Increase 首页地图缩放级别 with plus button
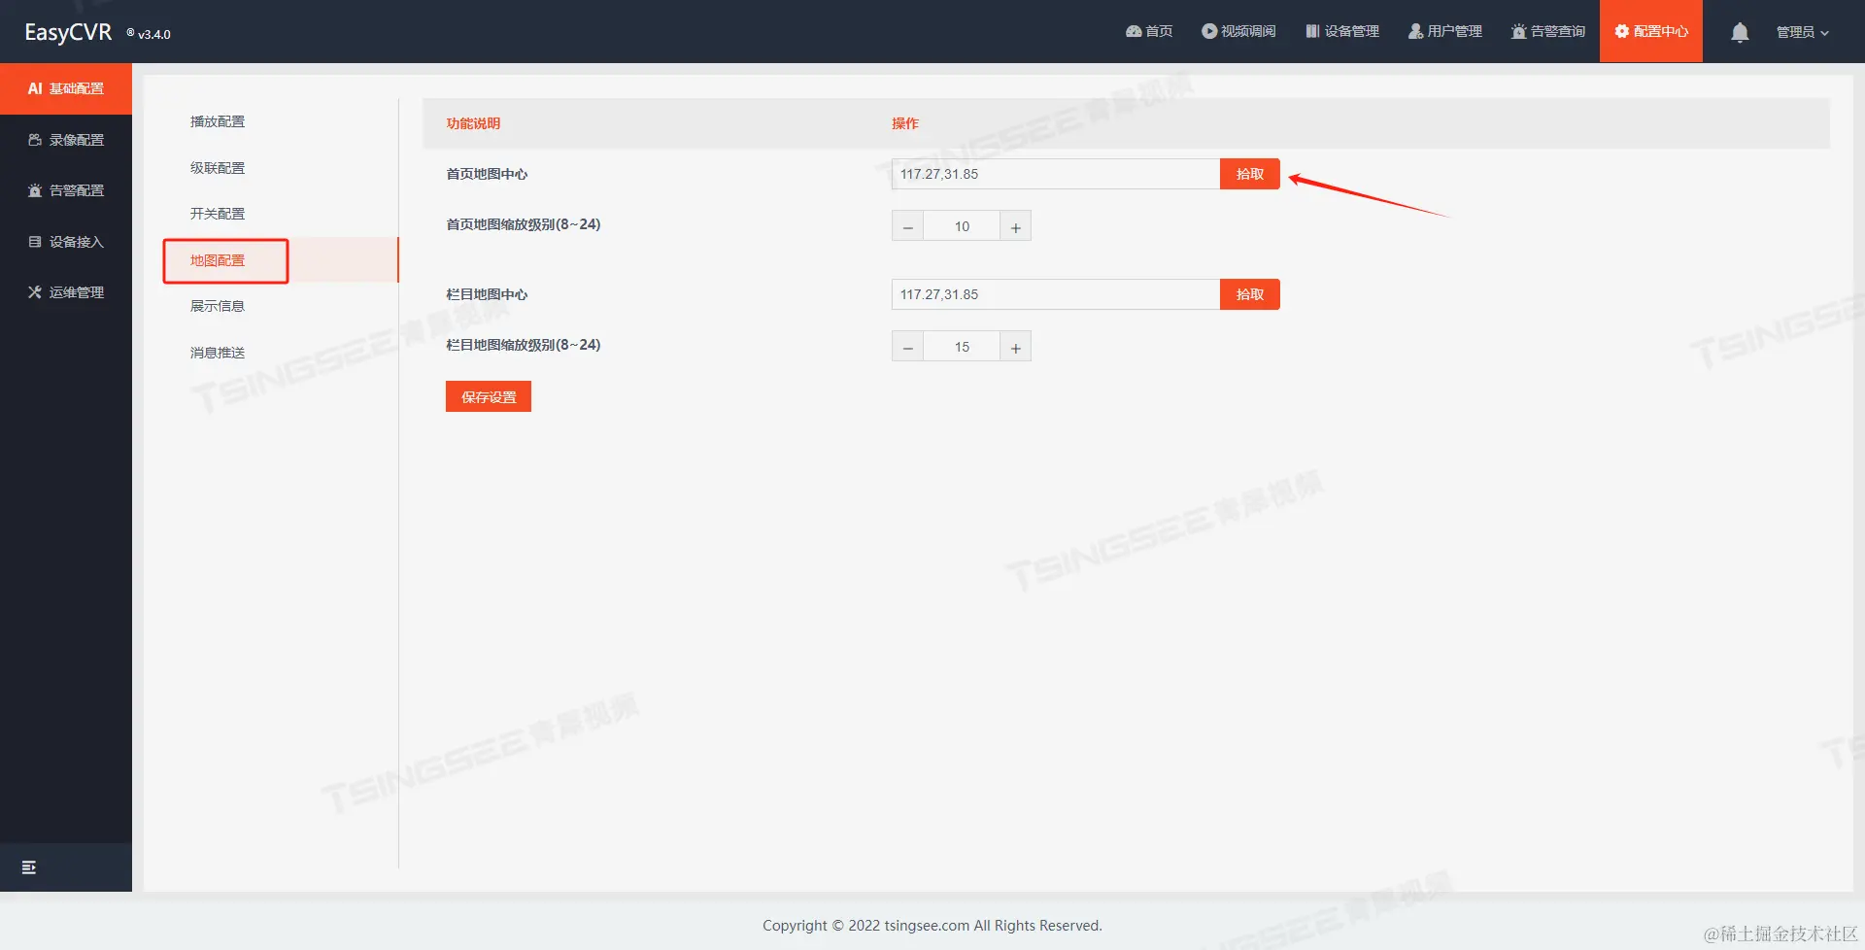The image size is (1865, 950). point(1015,226)
